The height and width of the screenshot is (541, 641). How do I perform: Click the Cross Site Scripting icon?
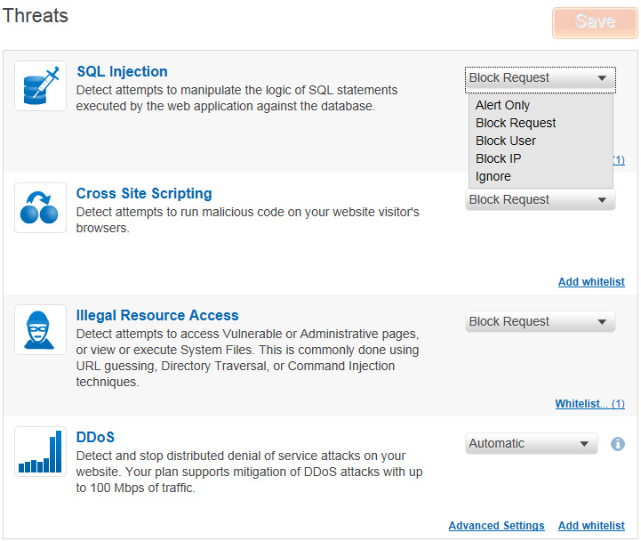pyautogui.click(x=41, y=208)
